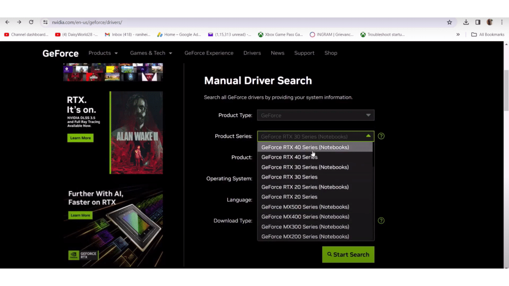Select GeForce RTX 40 Series option
The width and height of the screenshot is (509, 286).
coord(315,157)
